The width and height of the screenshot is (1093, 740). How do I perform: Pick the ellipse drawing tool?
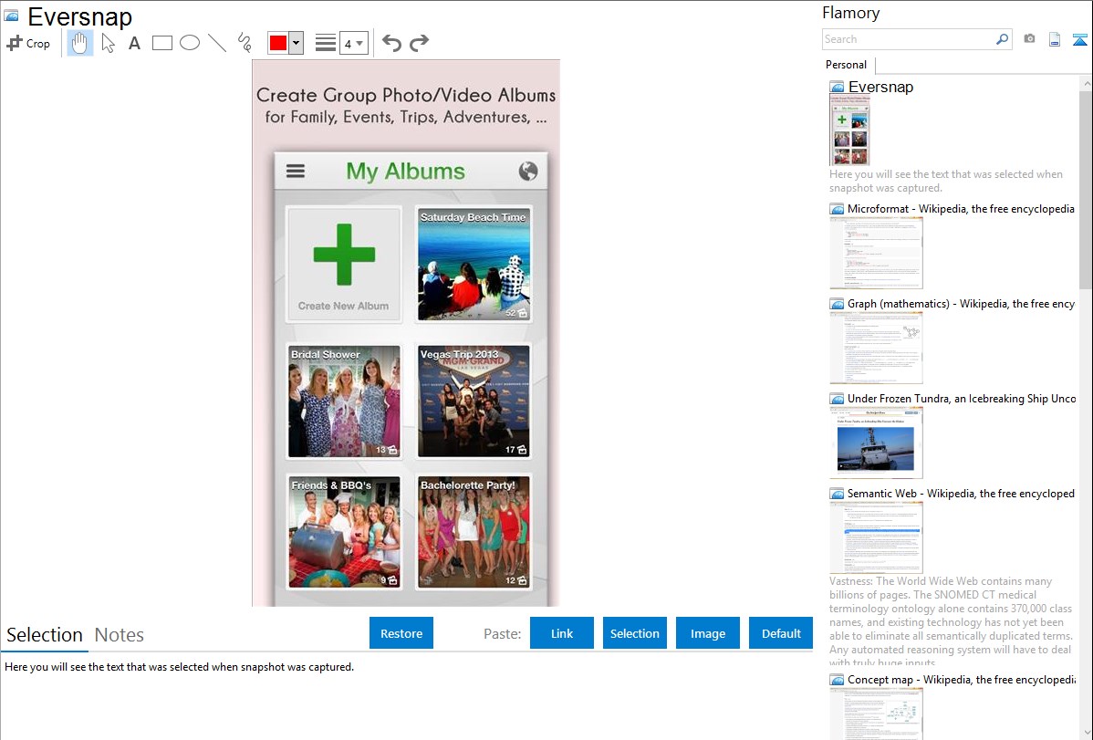pyautogui.click(x=190, y=43)
